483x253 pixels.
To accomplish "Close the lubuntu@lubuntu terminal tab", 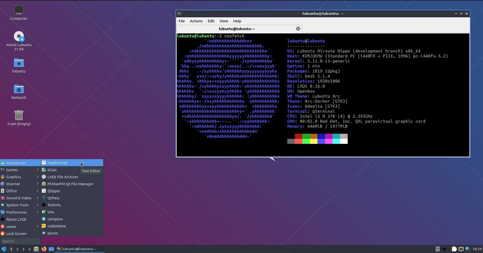I will pyautogui.click(x=298, y=29).
